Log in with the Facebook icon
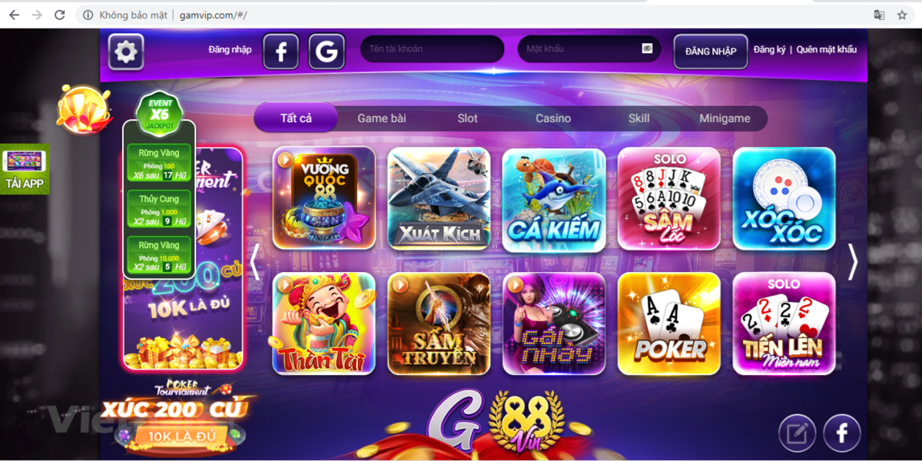922x461 pixels. coord(281,51)
